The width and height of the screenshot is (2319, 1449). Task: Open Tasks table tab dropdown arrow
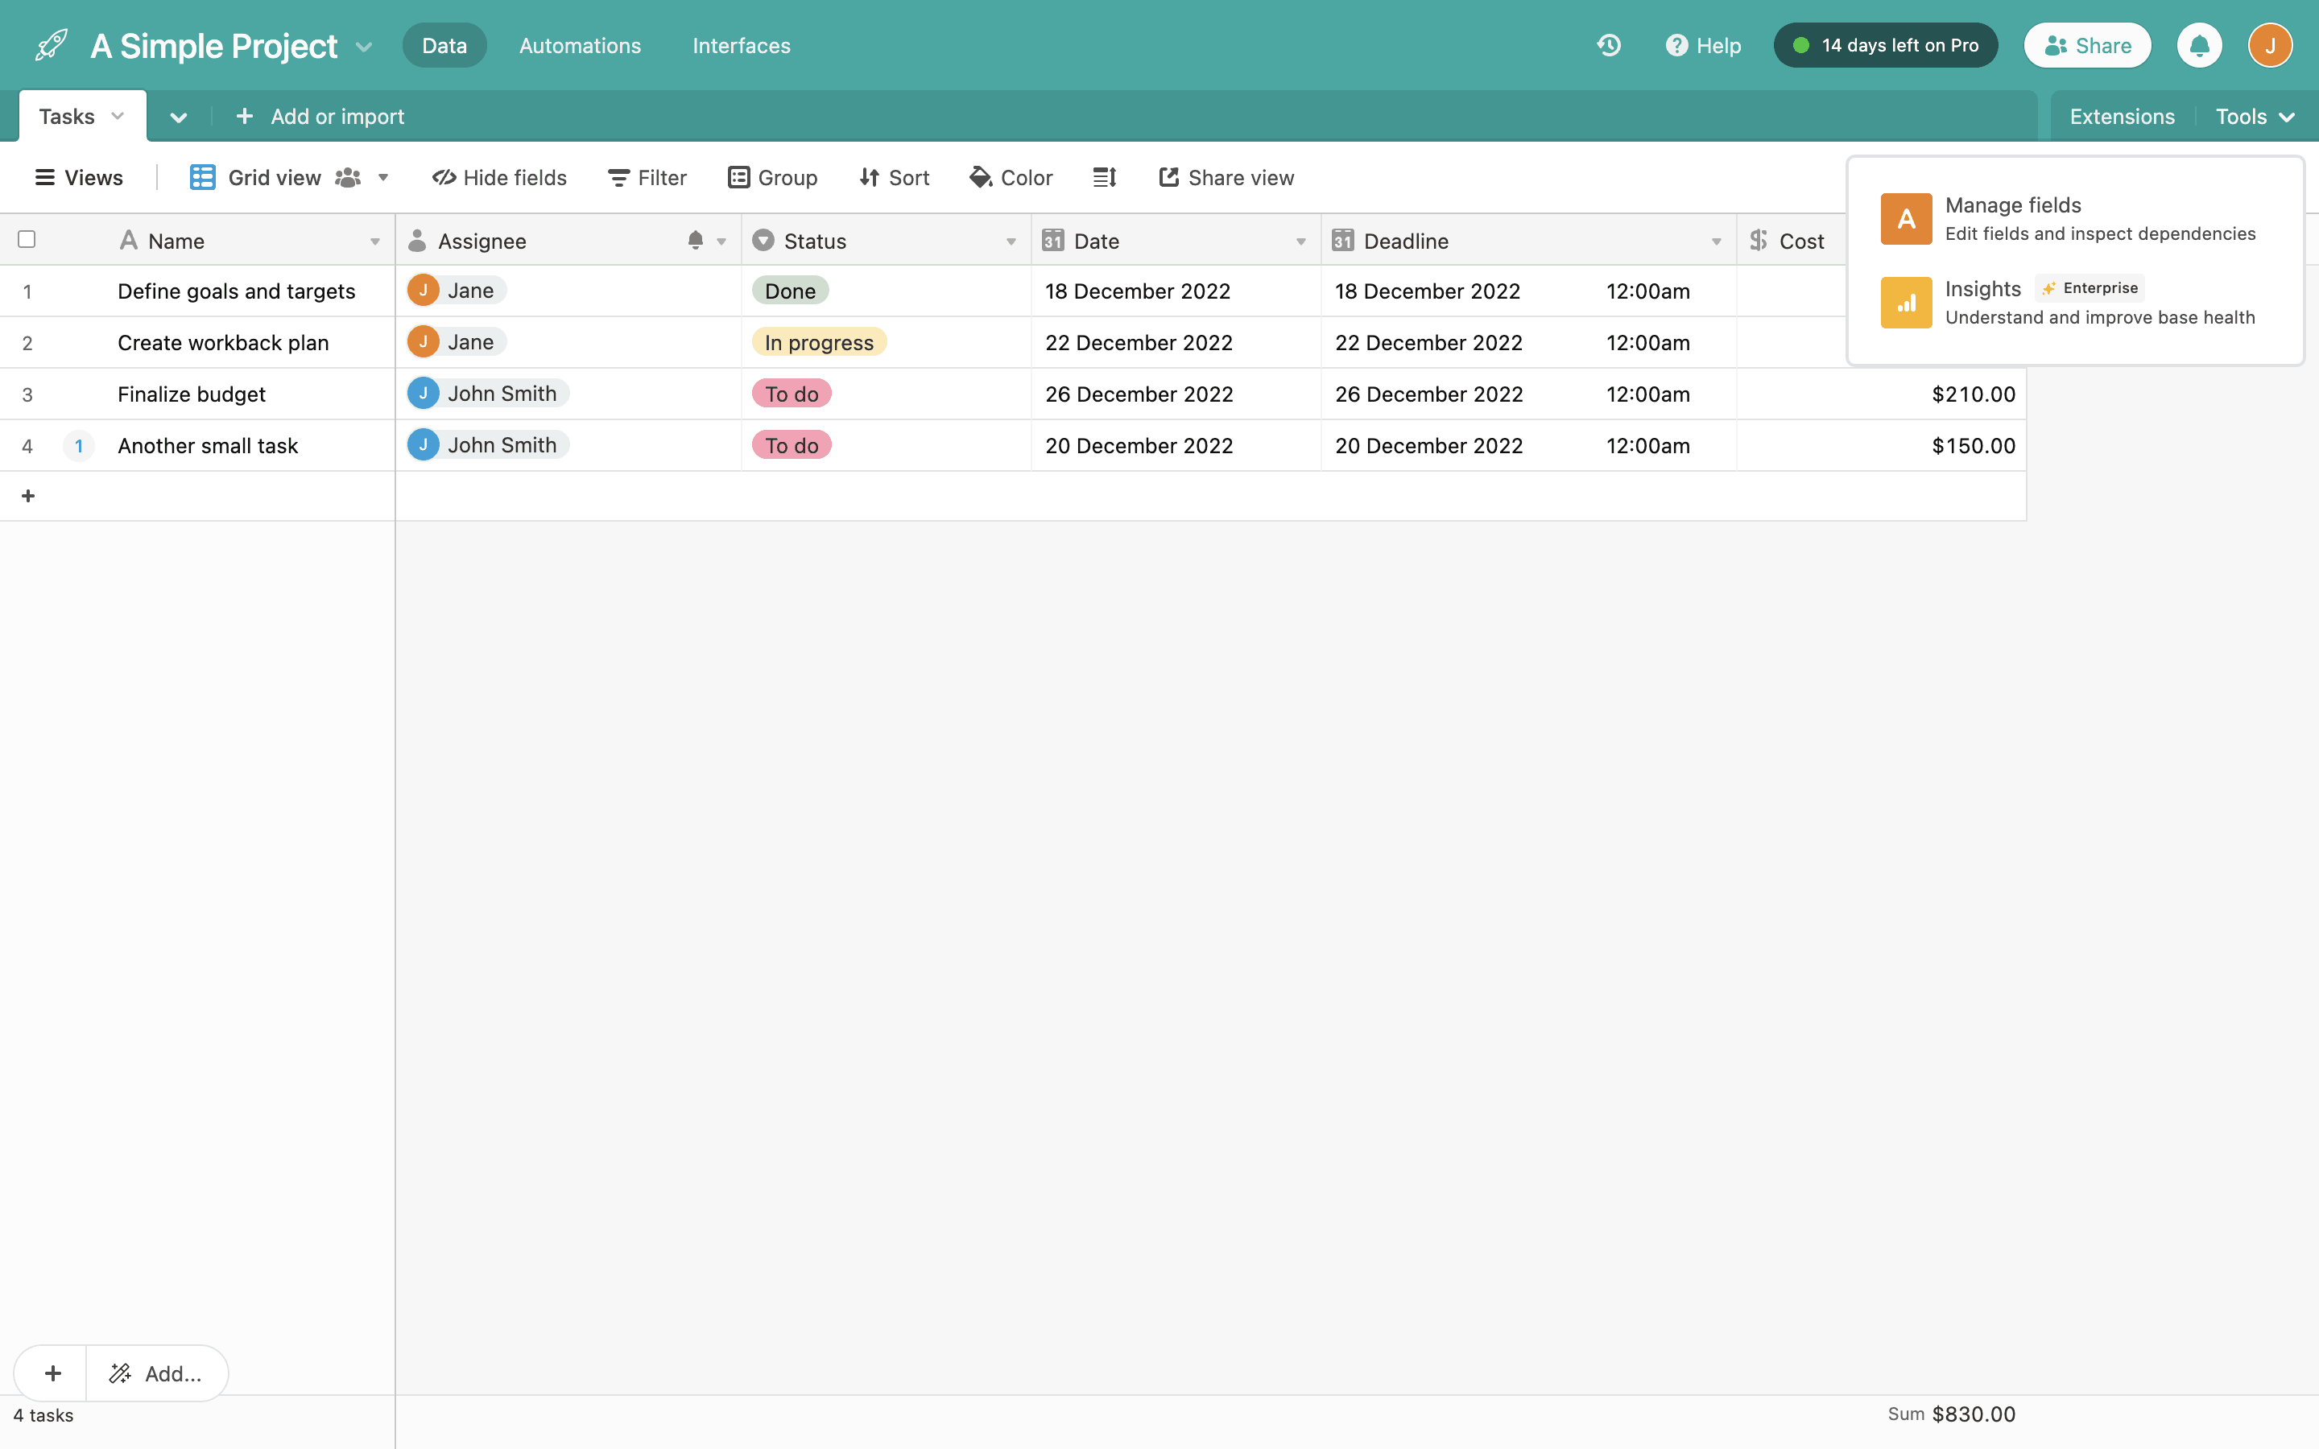[118, 116]
